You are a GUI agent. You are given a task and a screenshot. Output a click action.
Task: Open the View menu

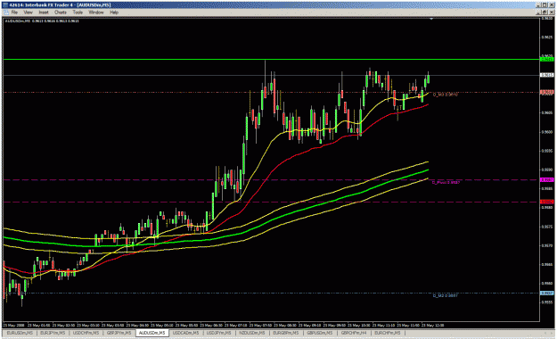click(28, 12)
